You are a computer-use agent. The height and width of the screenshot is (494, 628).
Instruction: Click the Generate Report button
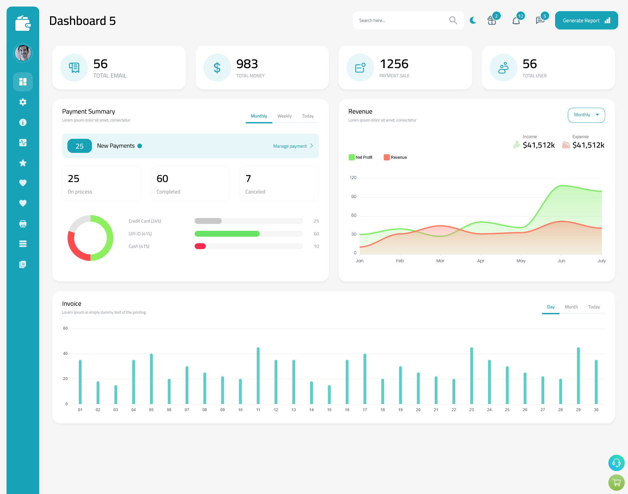pyautogui.click(x=586, y=20)
